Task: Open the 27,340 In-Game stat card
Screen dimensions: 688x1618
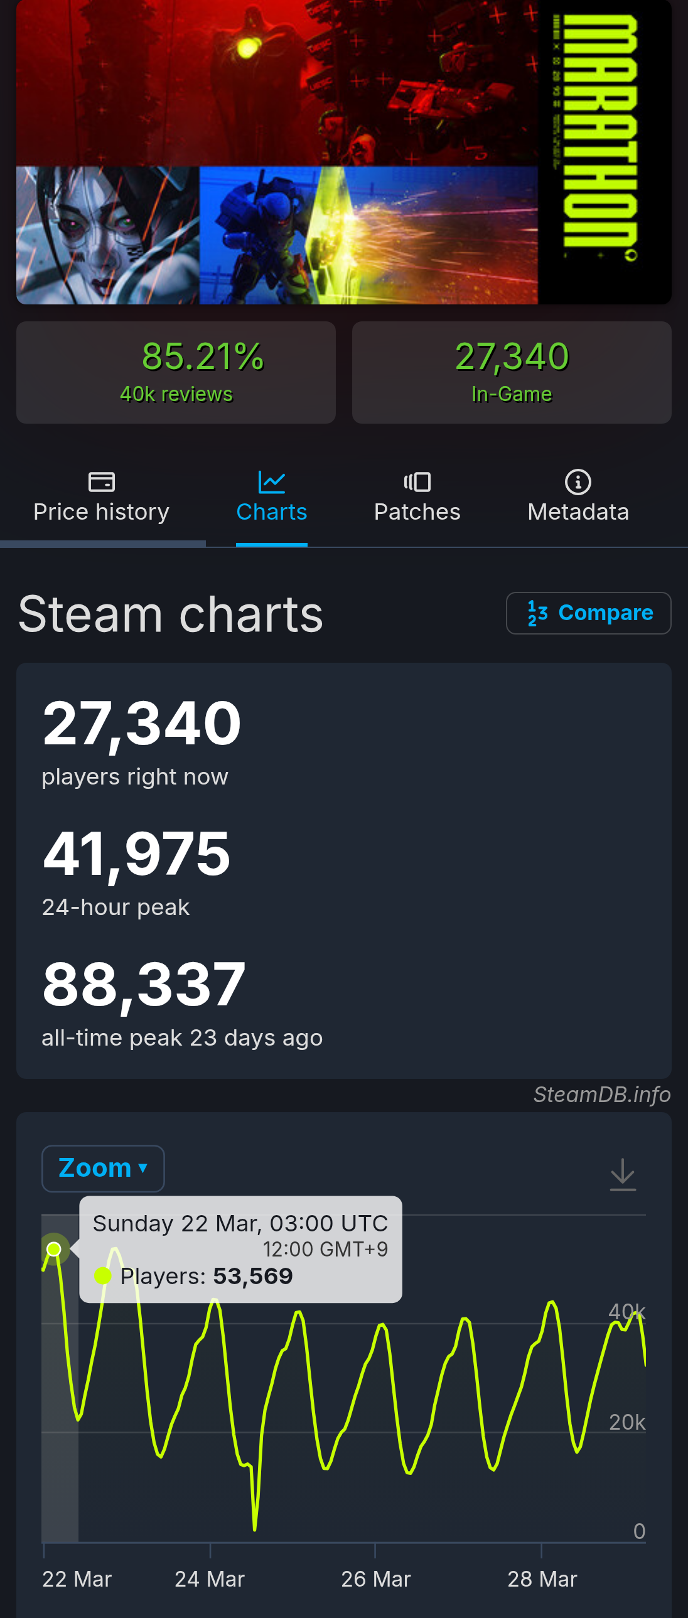Action: (512, 372)
